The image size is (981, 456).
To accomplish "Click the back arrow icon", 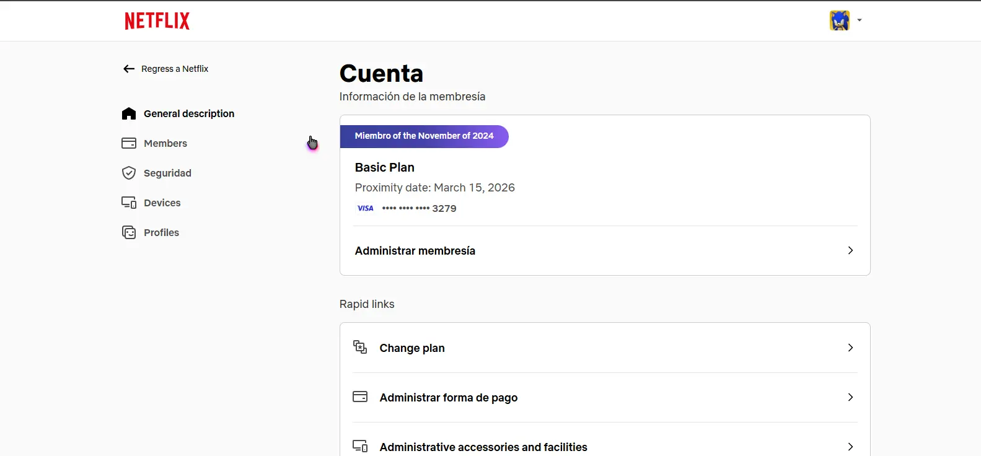I will click(x=129, y=69).
